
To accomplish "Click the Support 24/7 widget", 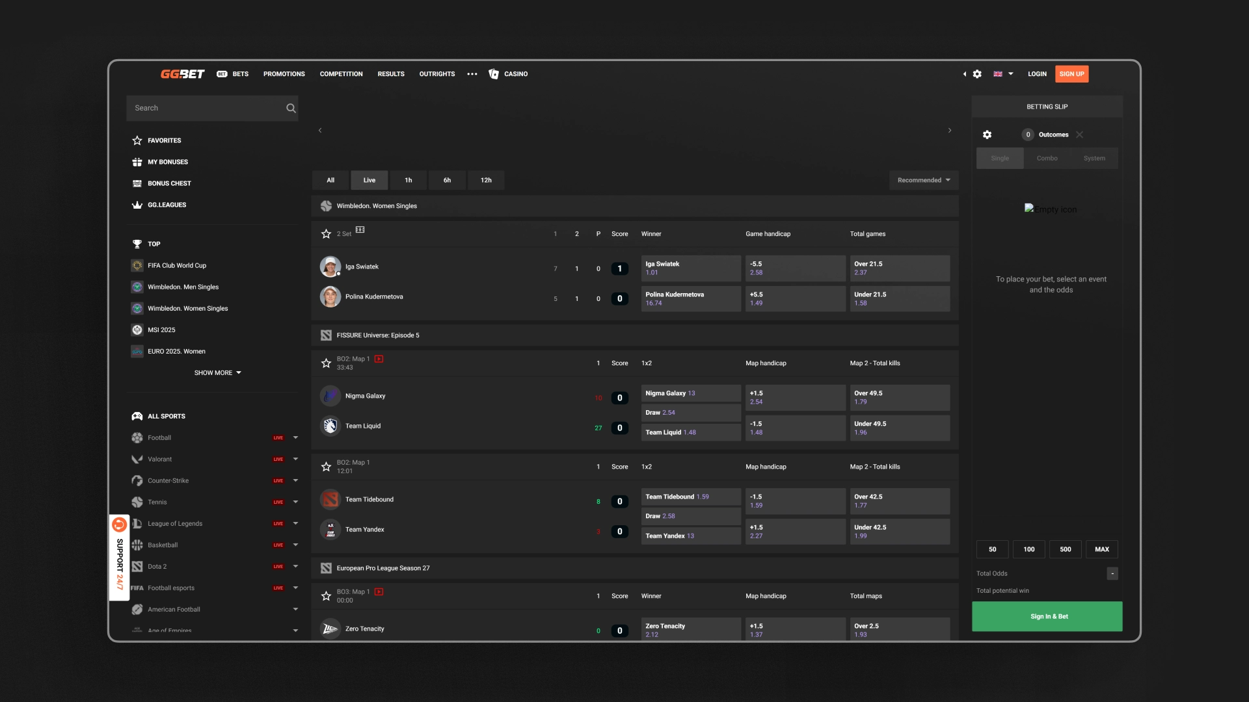I will [119, 558].
